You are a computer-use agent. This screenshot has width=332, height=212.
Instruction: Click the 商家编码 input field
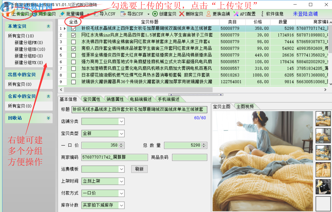coord(115,157)
